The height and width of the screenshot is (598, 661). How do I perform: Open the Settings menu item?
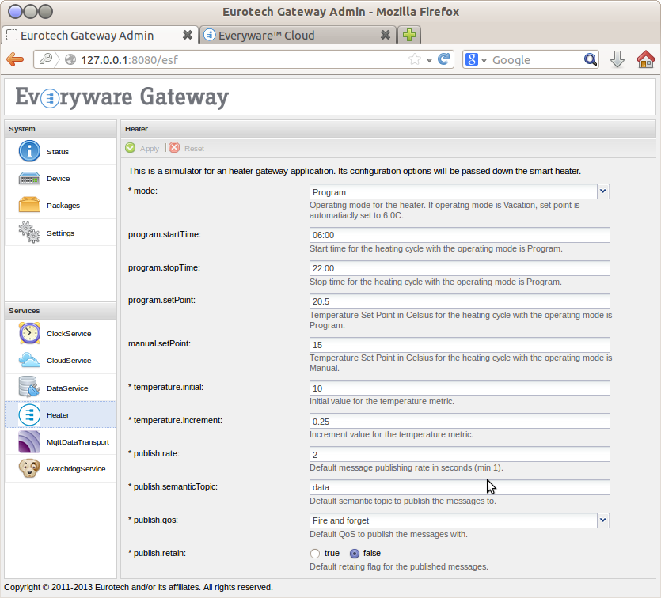click(61, 233)
